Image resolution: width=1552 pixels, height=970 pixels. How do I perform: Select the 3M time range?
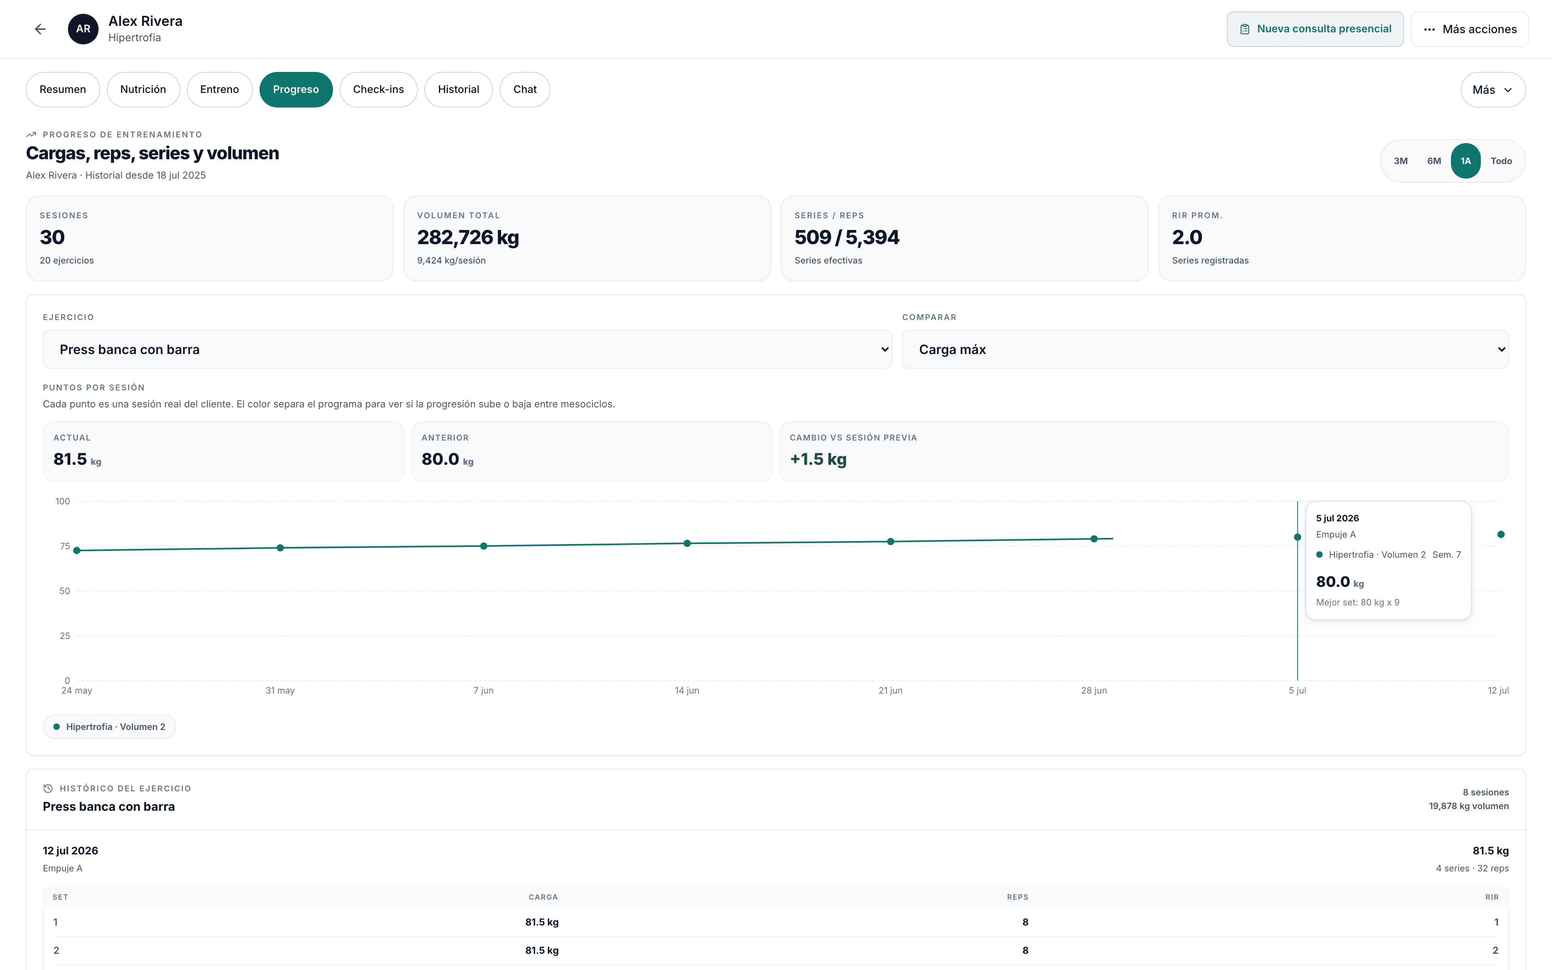point(1401,161)
